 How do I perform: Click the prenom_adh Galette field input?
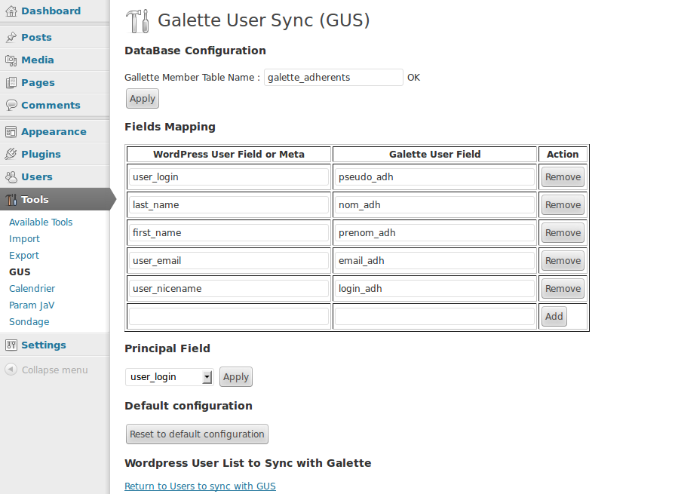434,233
